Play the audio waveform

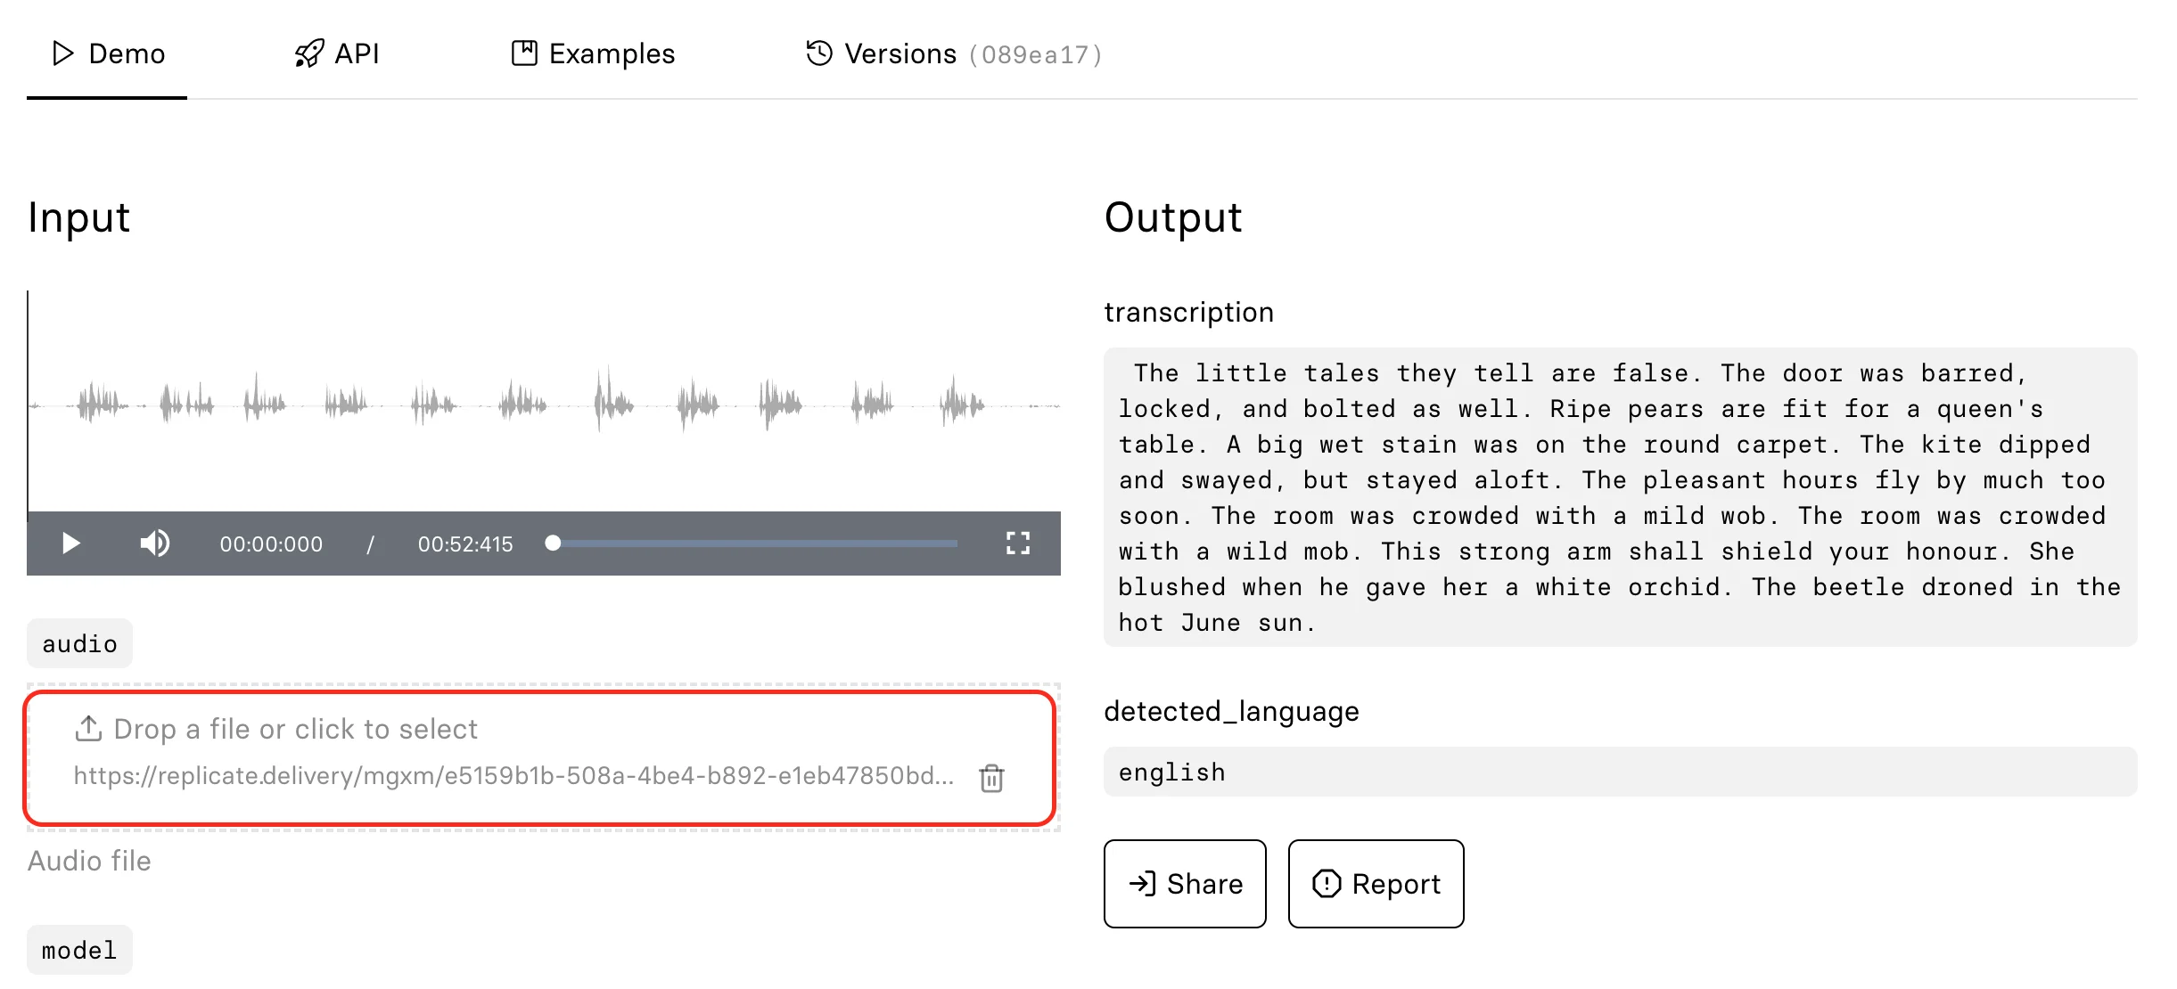pos(70,544)
